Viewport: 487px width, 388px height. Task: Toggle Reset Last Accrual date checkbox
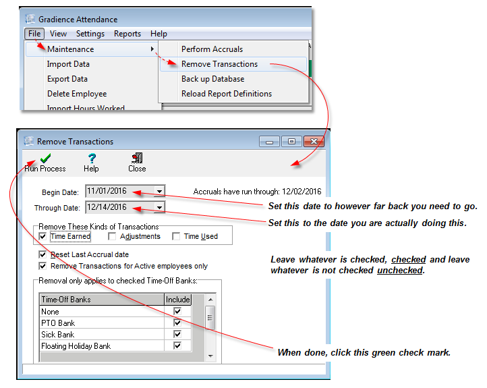42,254
